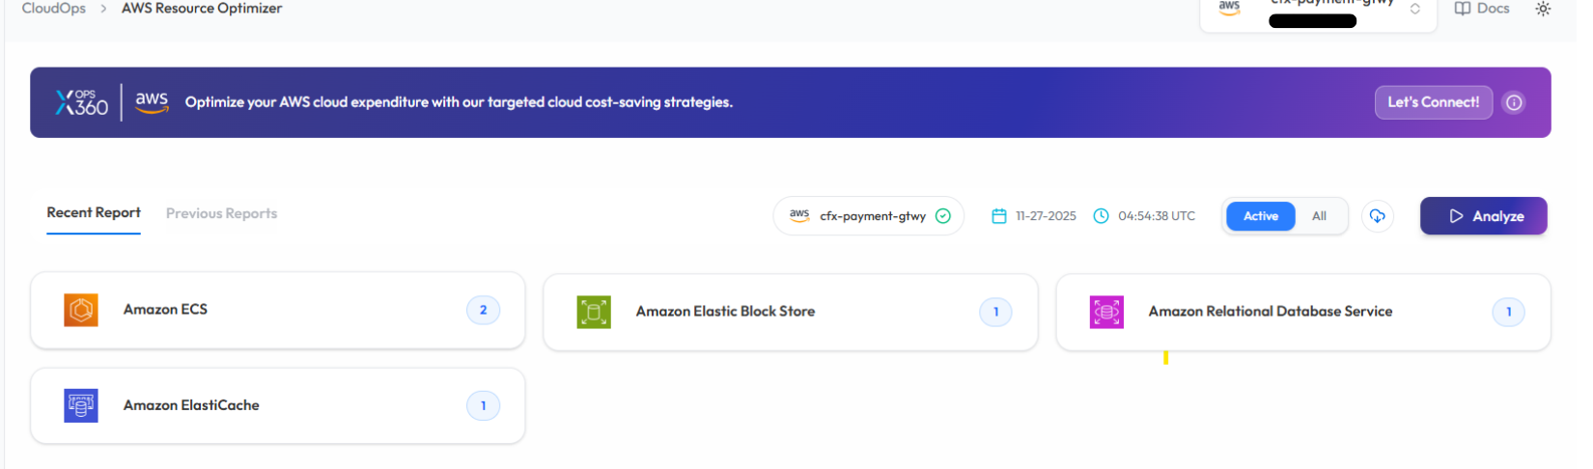This screenshot has height=469, width=1593.
Task: Click the Amazon Elastic Block Store icon
Action: pos(594,312)
